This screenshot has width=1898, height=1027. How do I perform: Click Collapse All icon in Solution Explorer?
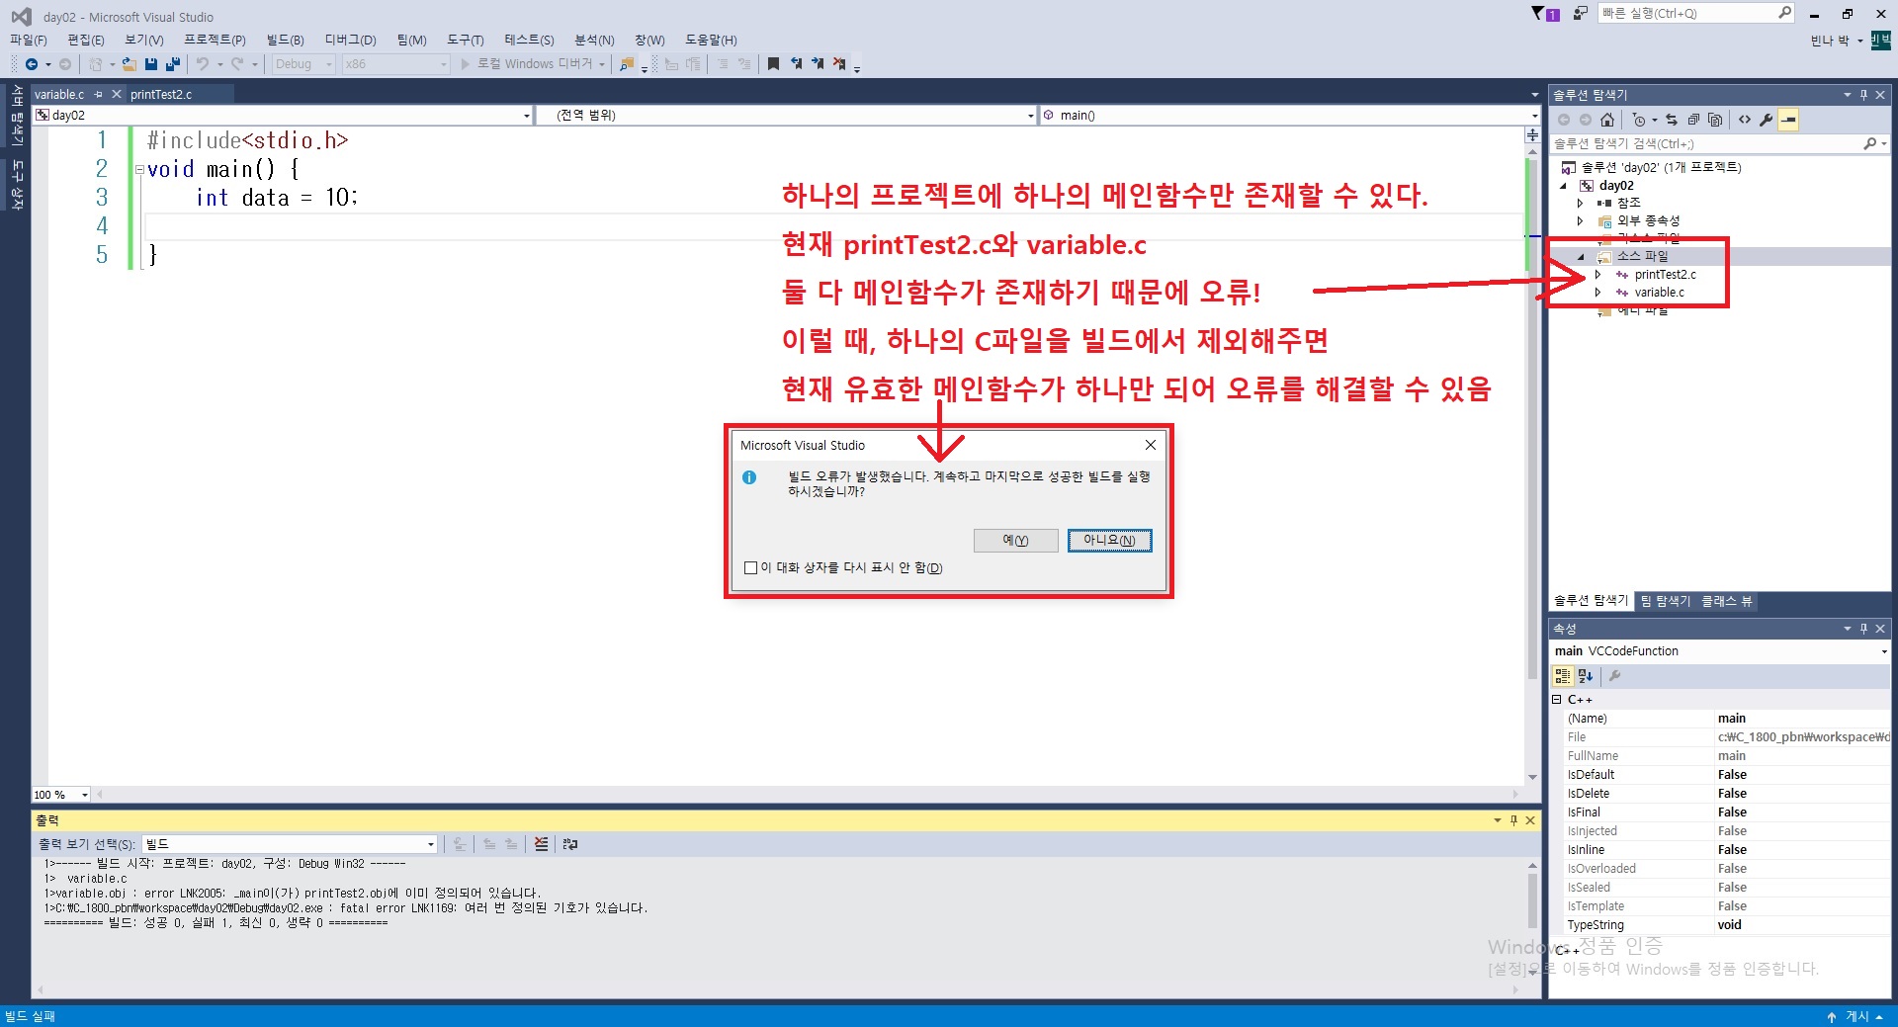pyautogui.click(x=1693, y=120)
